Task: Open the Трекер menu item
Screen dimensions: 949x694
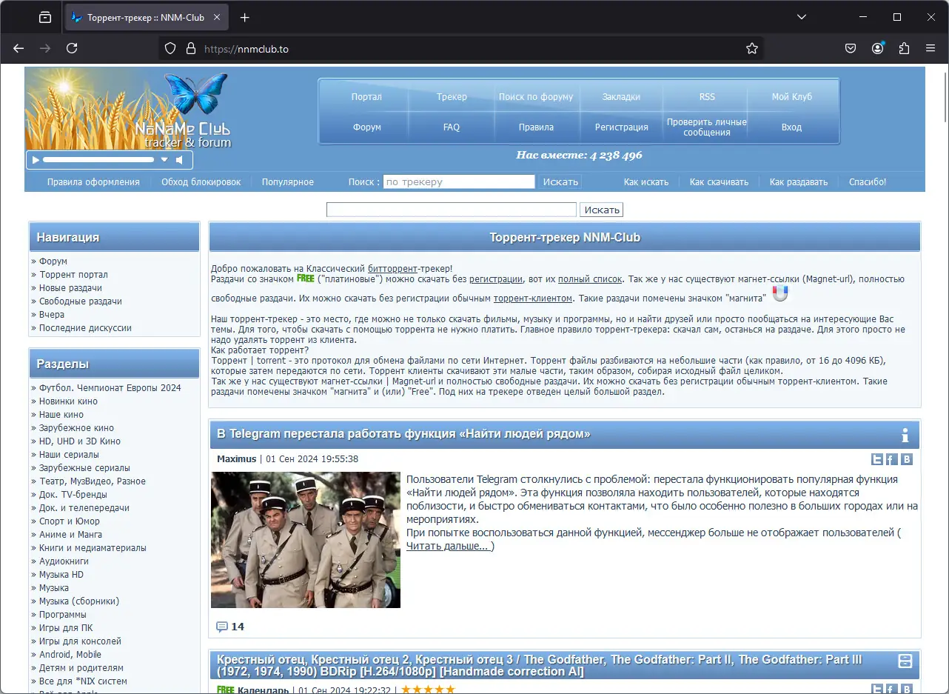Action: pos(452,97)
